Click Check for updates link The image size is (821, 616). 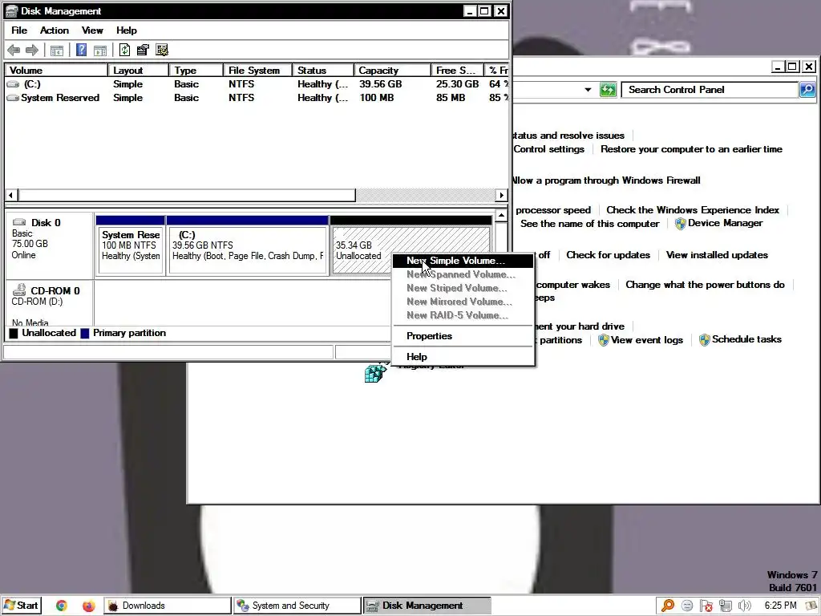coord(608,255)
